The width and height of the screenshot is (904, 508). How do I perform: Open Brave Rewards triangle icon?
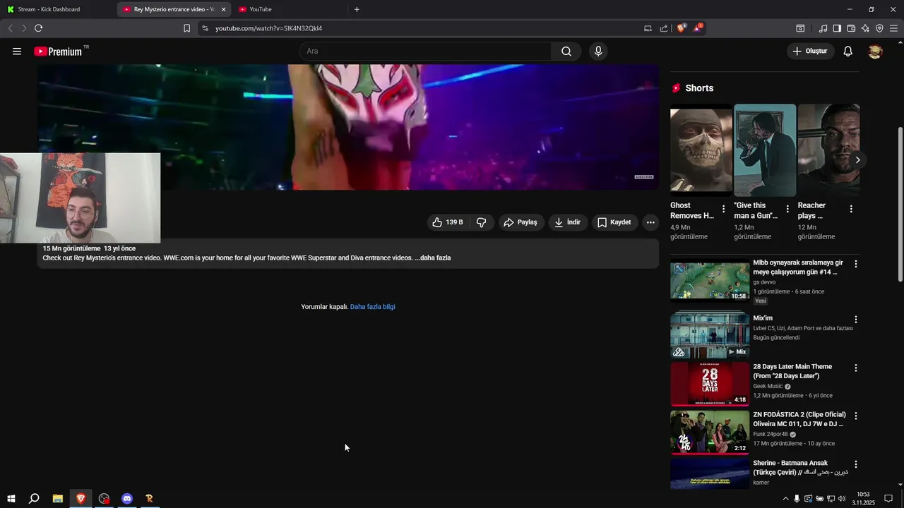tap(698, 28)
